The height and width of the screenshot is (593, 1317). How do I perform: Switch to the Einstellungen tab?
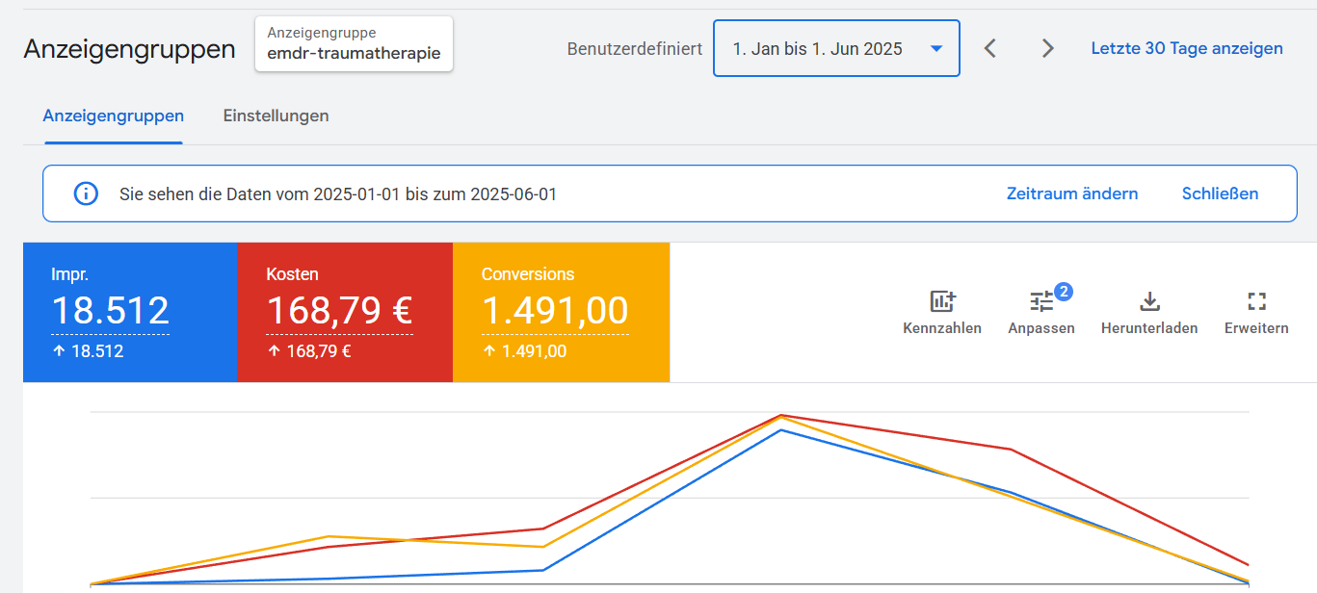click(276, 116)
